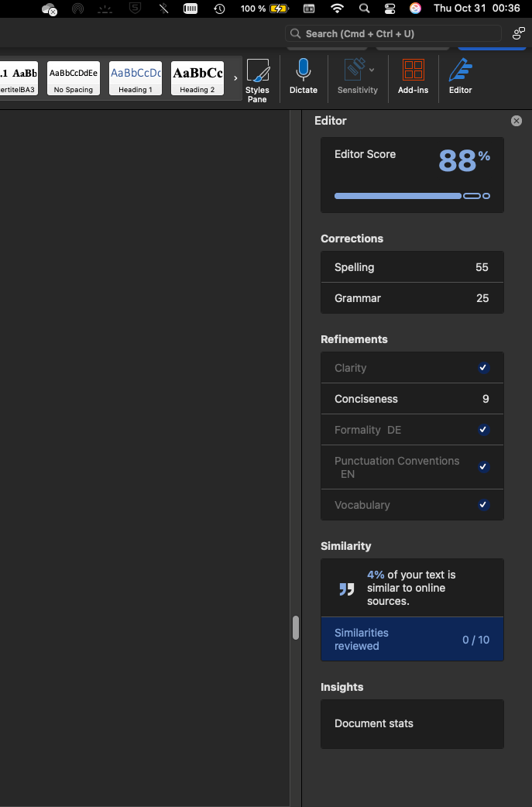Click the Clarity checkmark indicator
Viewport: 532px width, 807px height.
483,368
